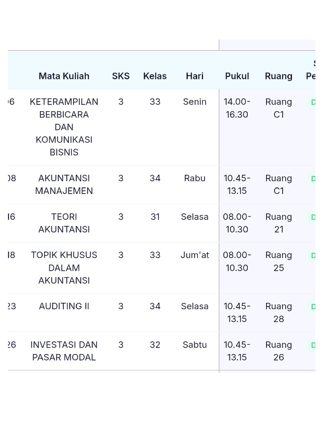Image resolution: width=323 pixels, height=430 pixels.
Task: Click the status badge in Investasi row
Action: point(312,346)
